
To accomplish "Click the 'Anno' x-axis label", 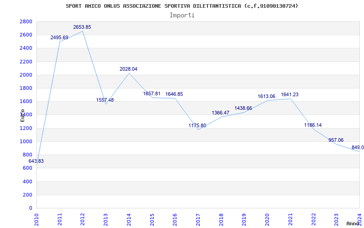I will tap(353, 223).
